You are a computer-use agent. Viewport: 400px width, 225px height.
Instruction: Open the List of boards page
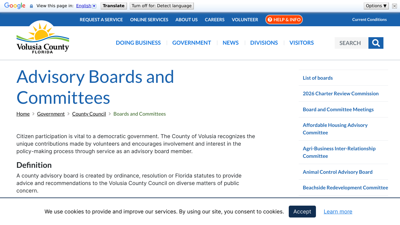click(x=317, y=78)
